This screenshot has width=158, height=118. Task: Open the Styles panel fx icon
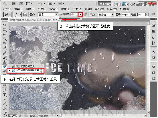tap(153, 37)
